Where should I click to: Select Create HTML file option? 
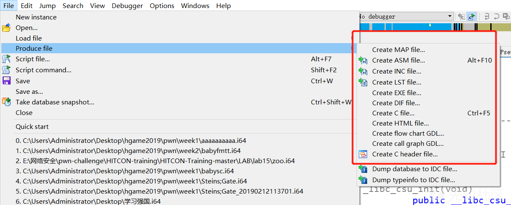[x=400, y=123]
